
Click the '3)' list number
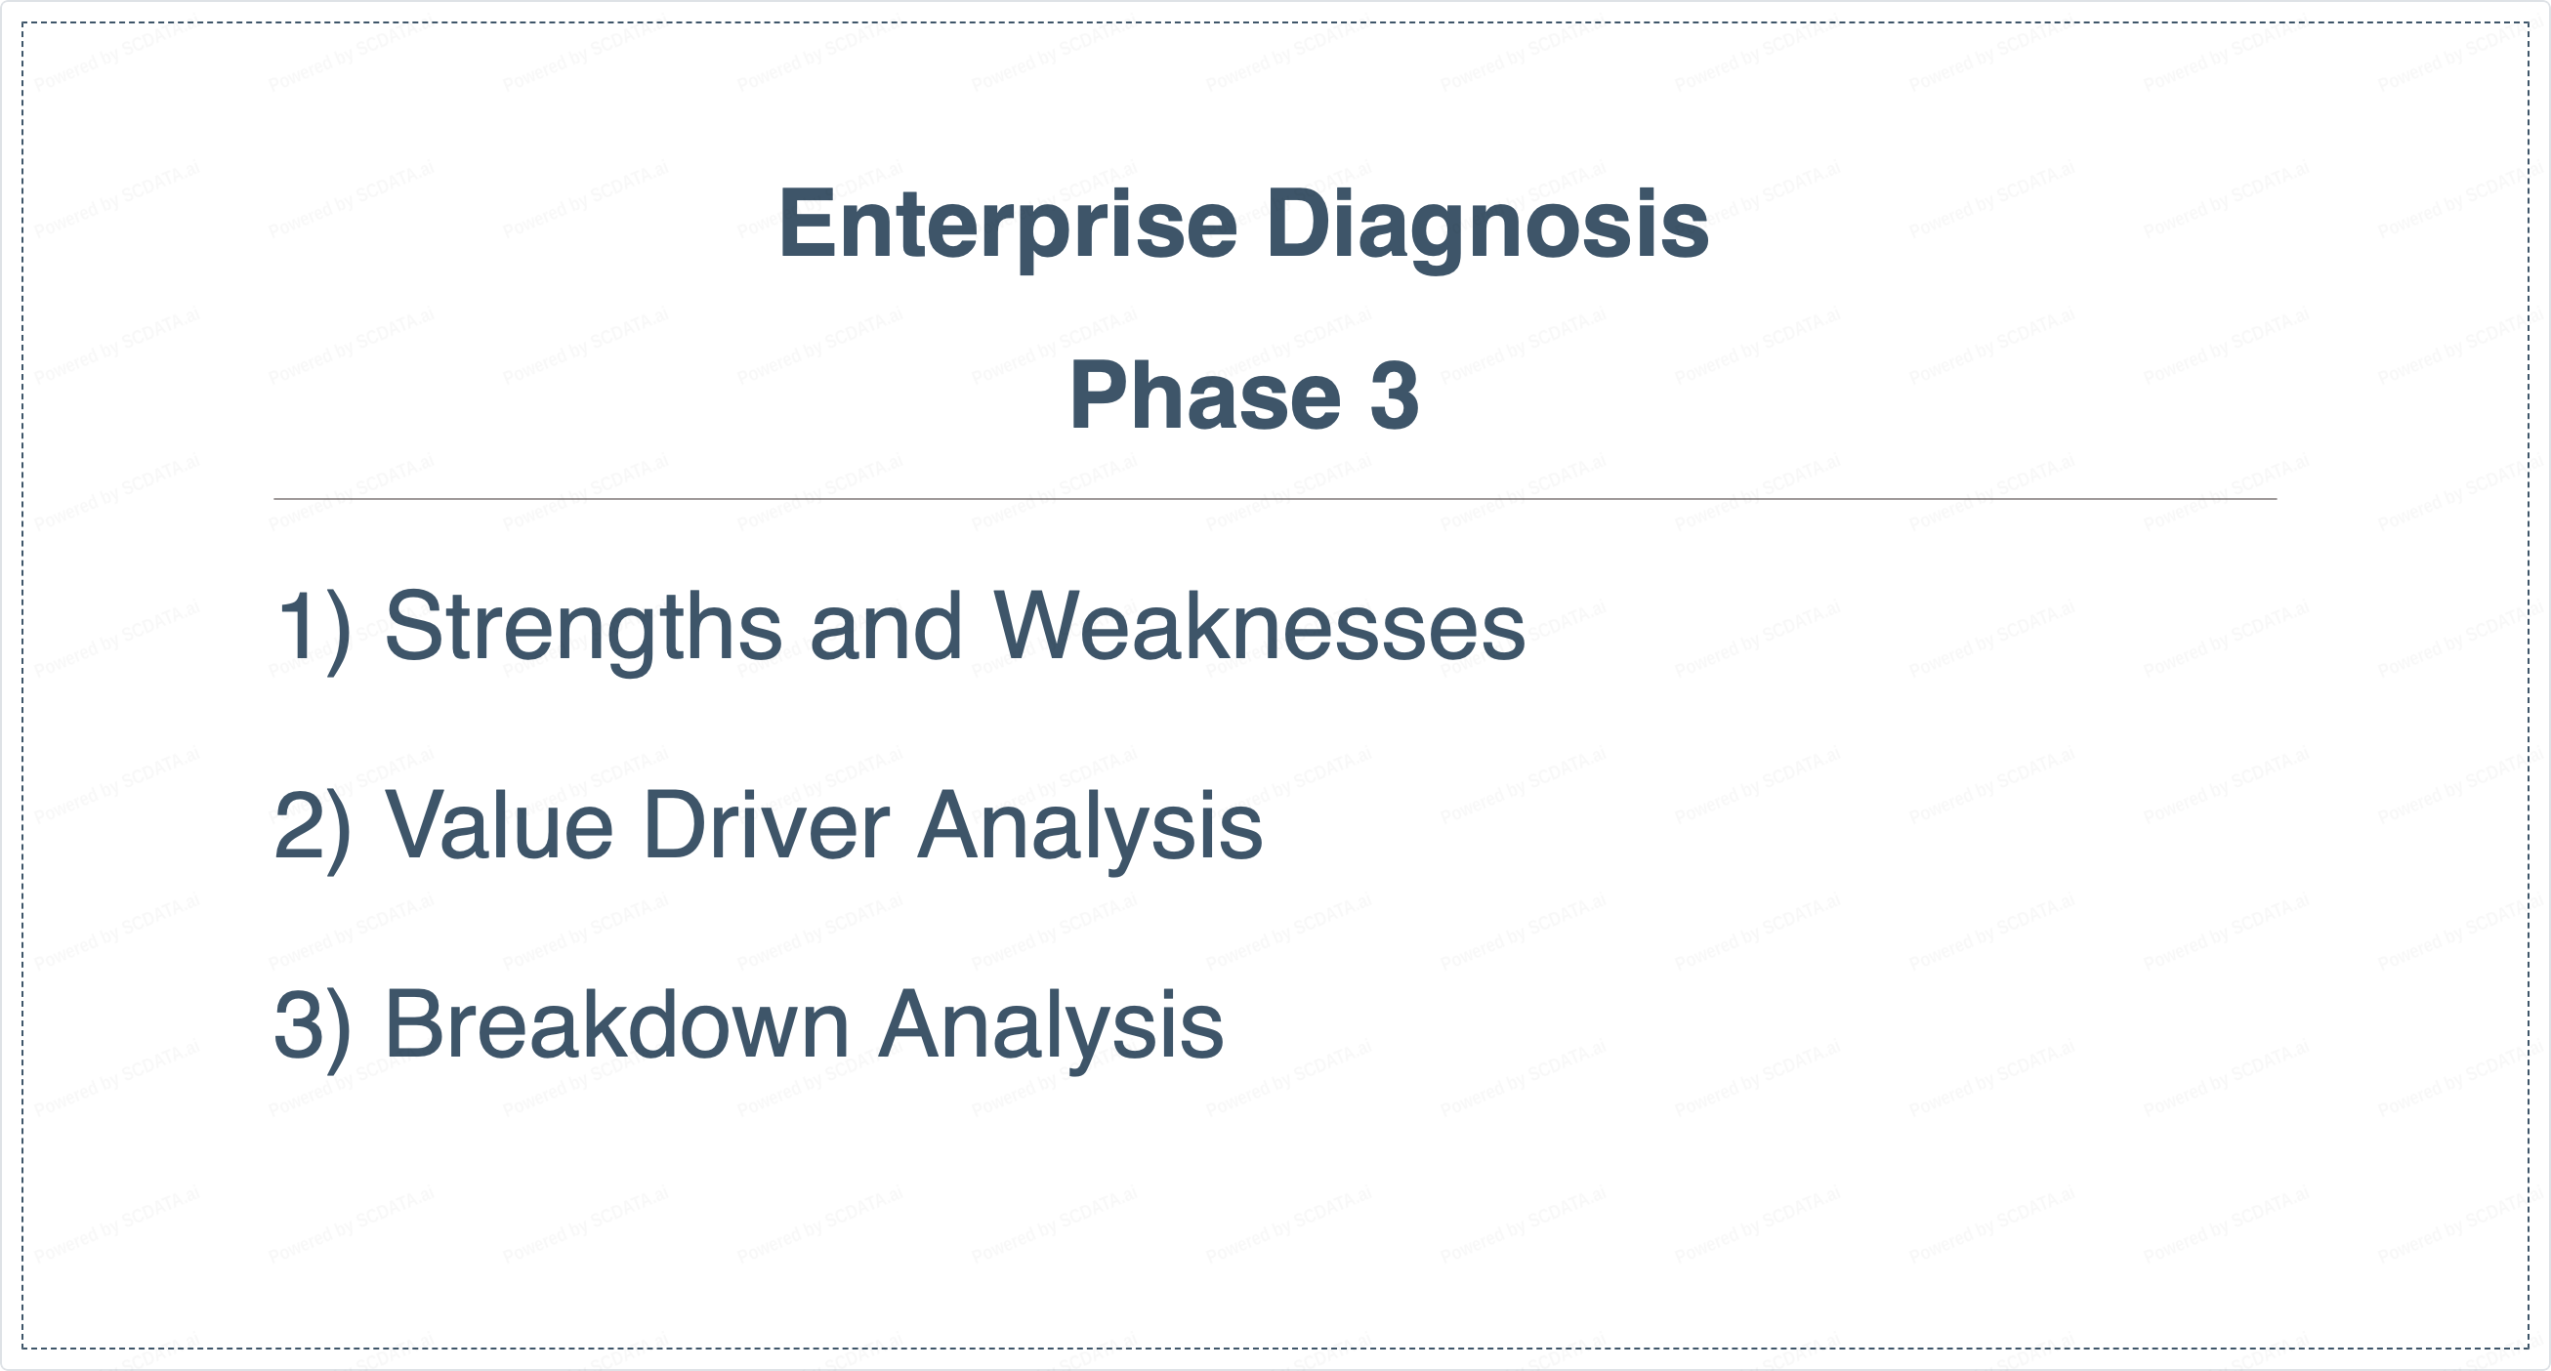313,1024
